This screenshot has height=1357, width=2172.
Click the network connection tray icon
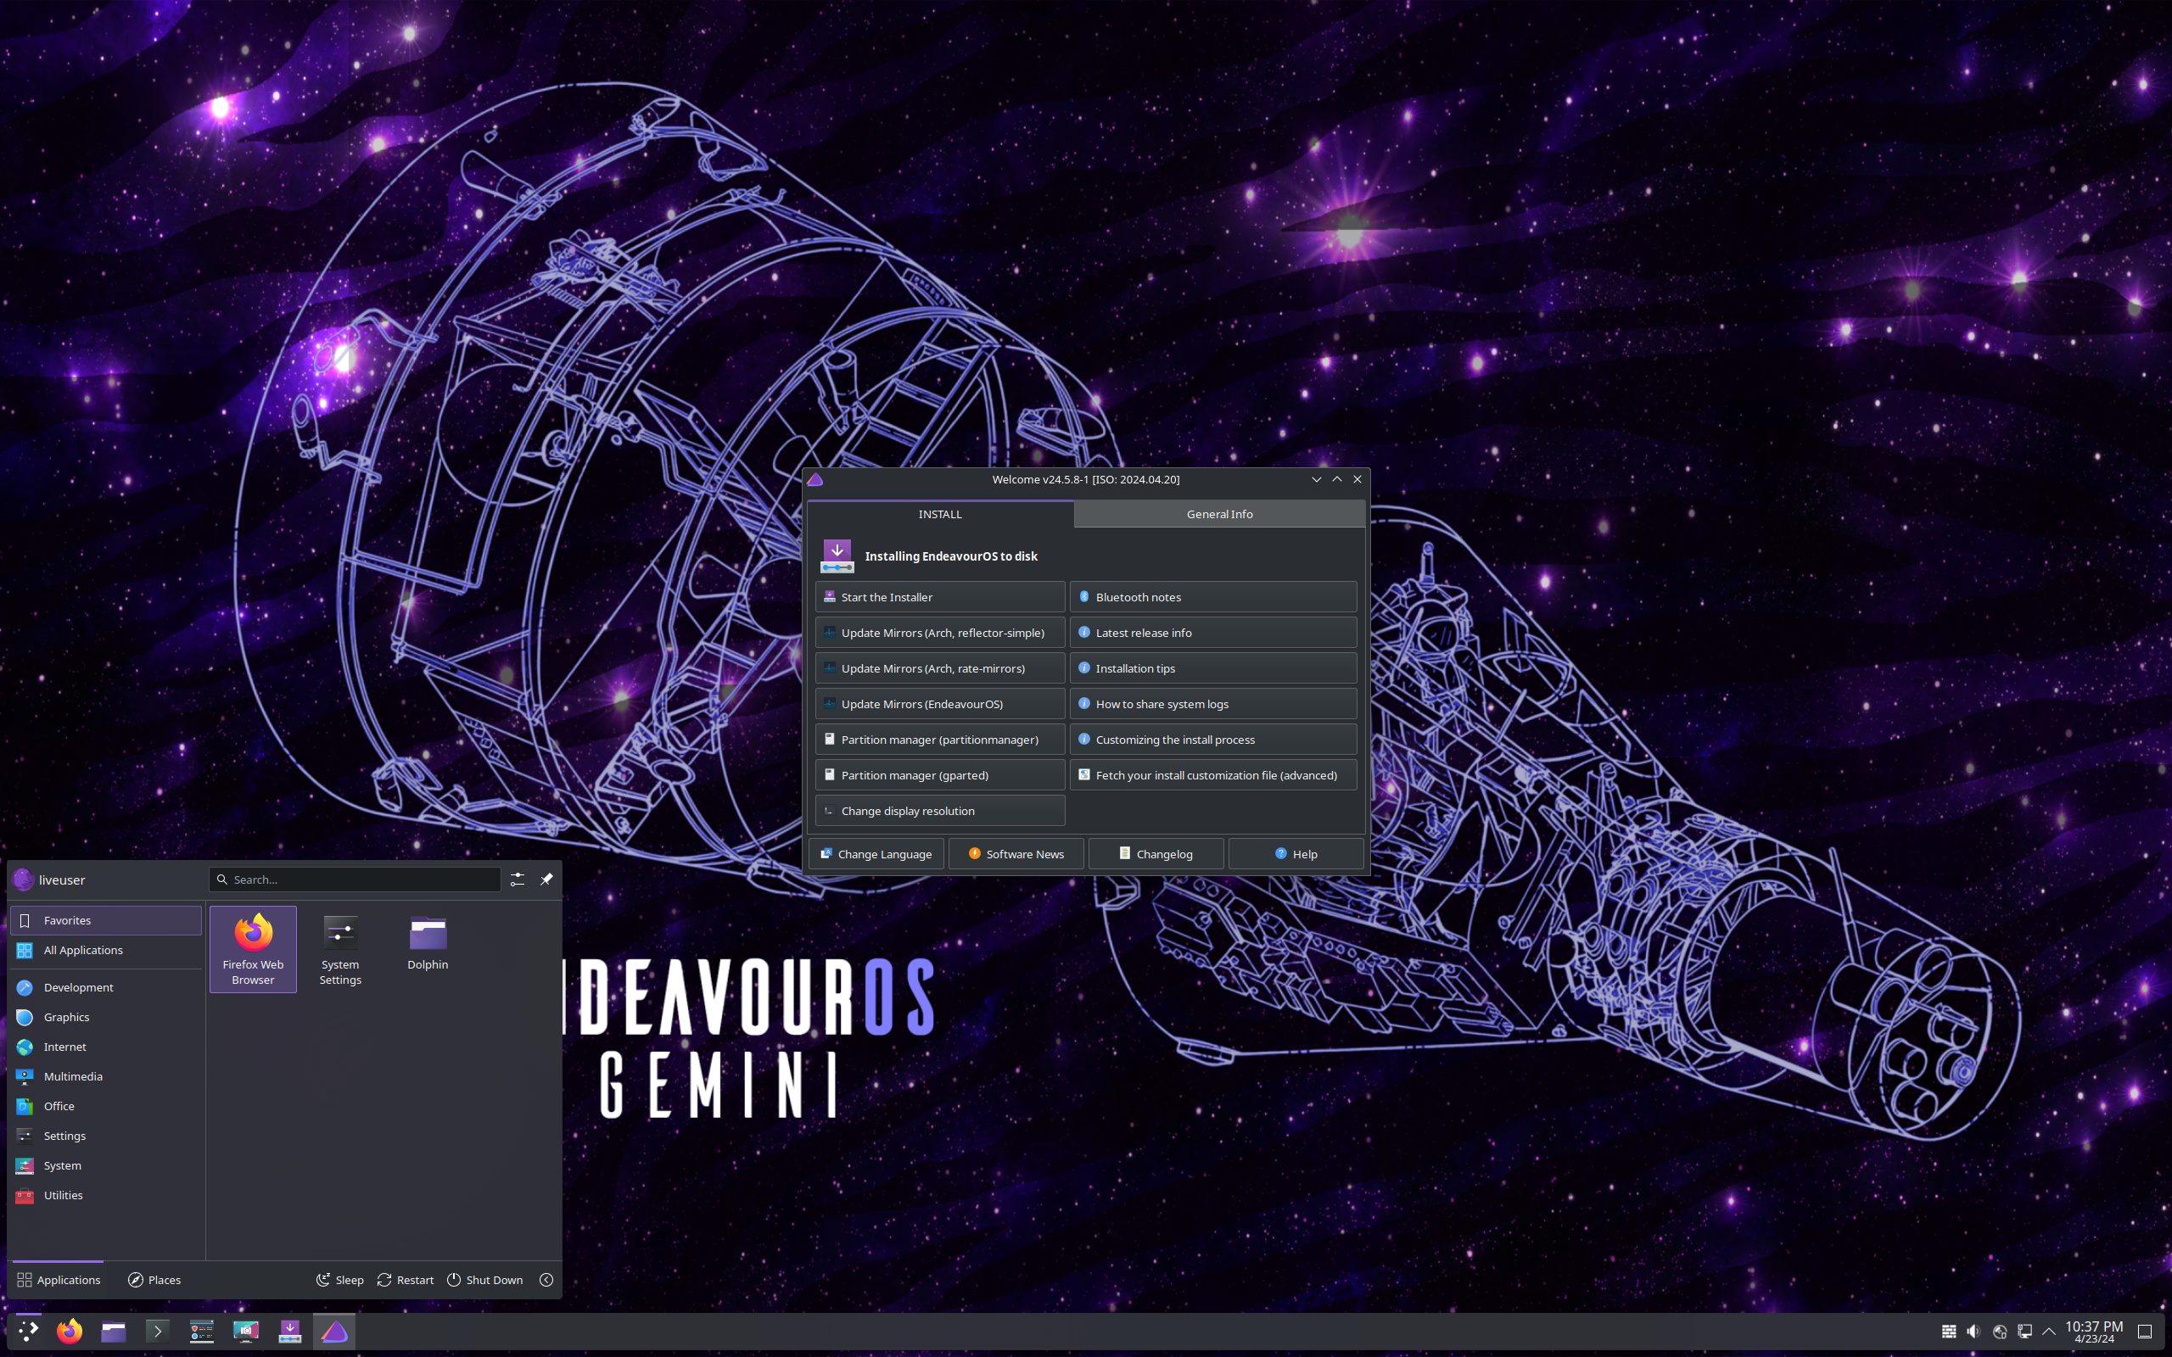click(x=2025, y=1331)
